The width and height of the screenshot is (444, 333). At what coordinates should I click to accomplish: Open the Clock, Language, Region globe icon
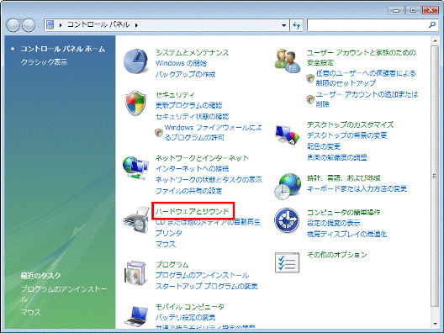coord(288,187)
